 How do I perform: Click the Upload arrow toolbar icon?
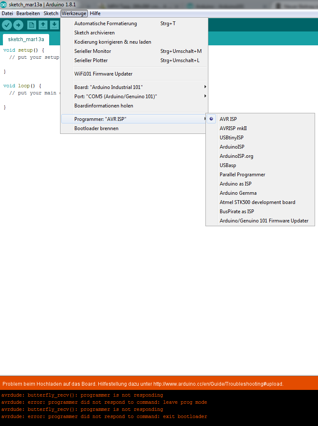[x=18, y=25]
